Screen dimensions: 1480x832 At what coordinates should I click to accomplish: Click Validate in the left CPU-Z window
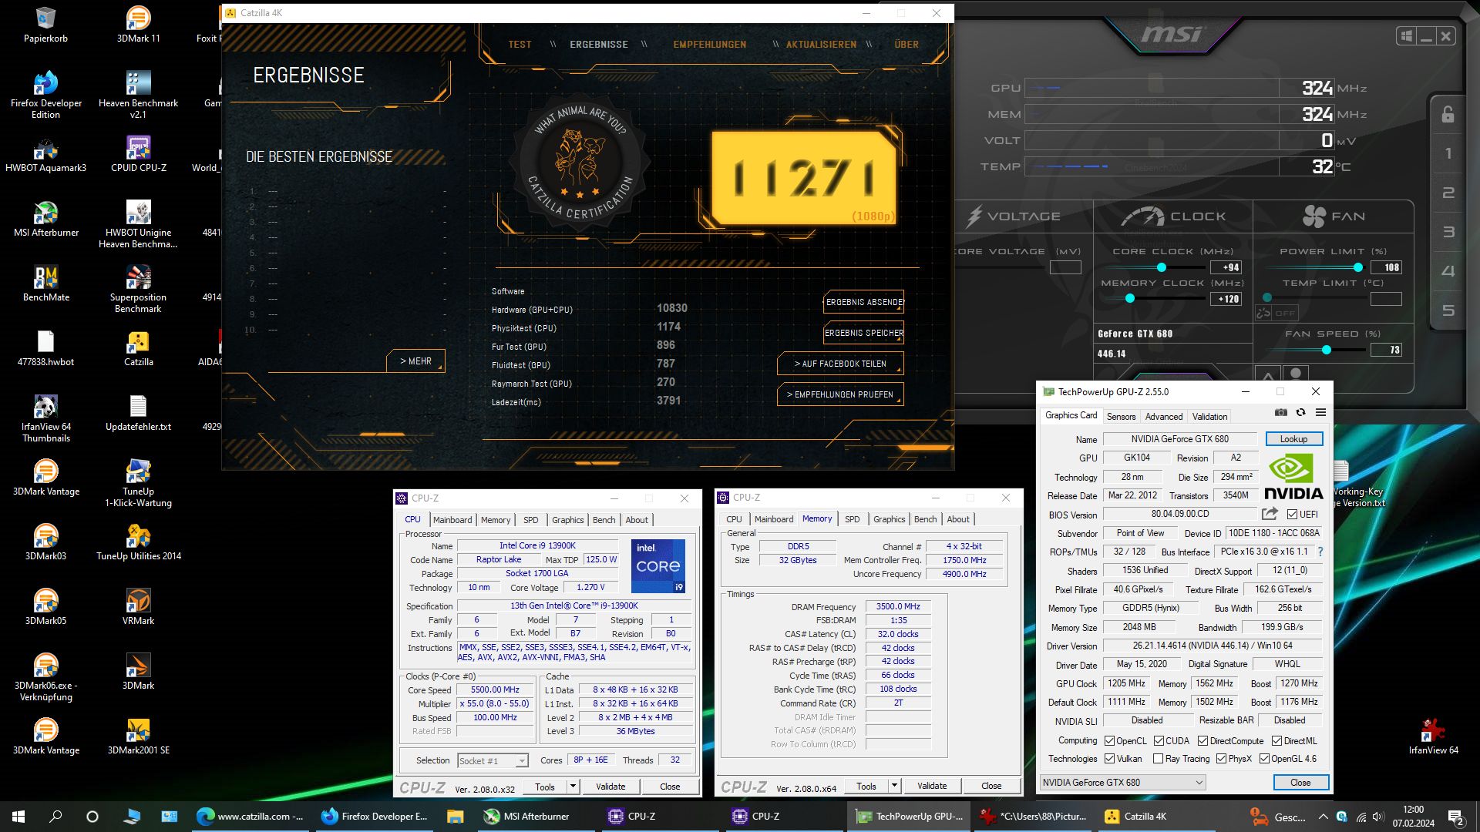(x=610, y=787)
